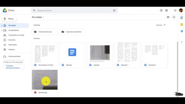Select the Construccion casa folder
This screenshot has height=104, width=185.
[45, 32]
